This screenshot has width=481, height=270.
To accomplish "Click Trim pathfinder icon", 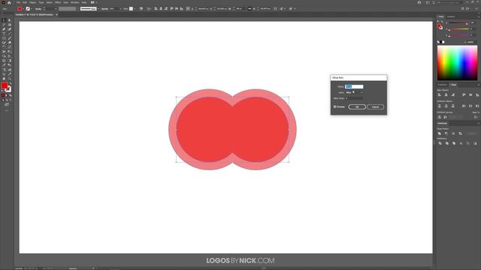I will point(447,143).
